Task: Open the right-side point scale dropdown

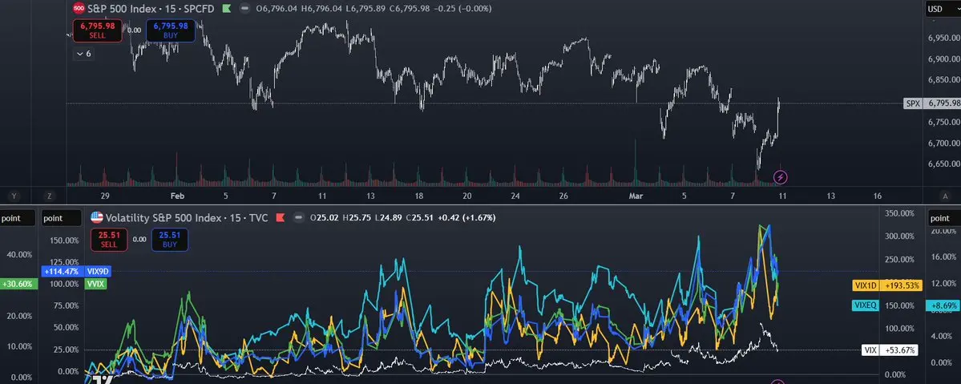Action: click(944, 218)
